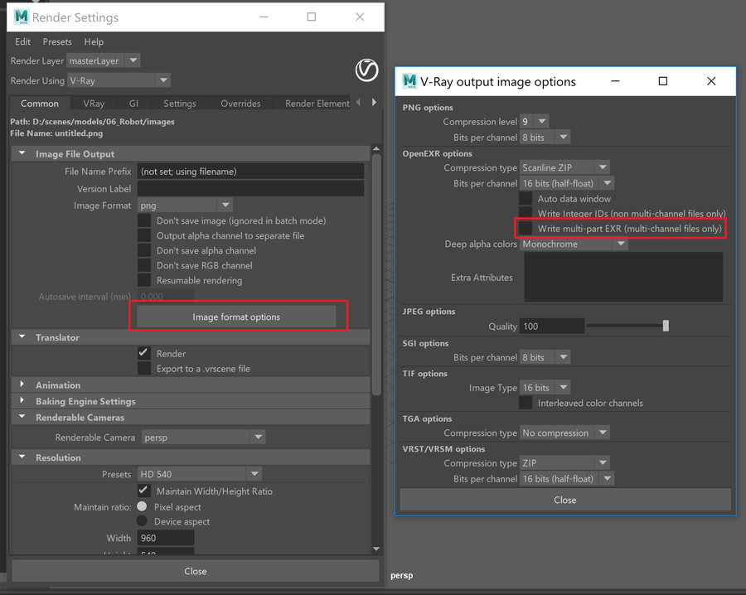Expand the Animation section
This screenshot has height=595, width=746.
(x=22, y=385)
